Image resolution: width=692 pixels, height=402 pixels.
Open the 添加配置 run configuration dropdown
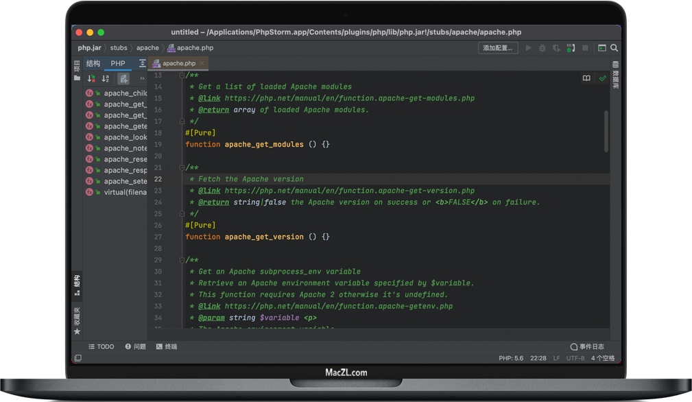click(498, 48)
